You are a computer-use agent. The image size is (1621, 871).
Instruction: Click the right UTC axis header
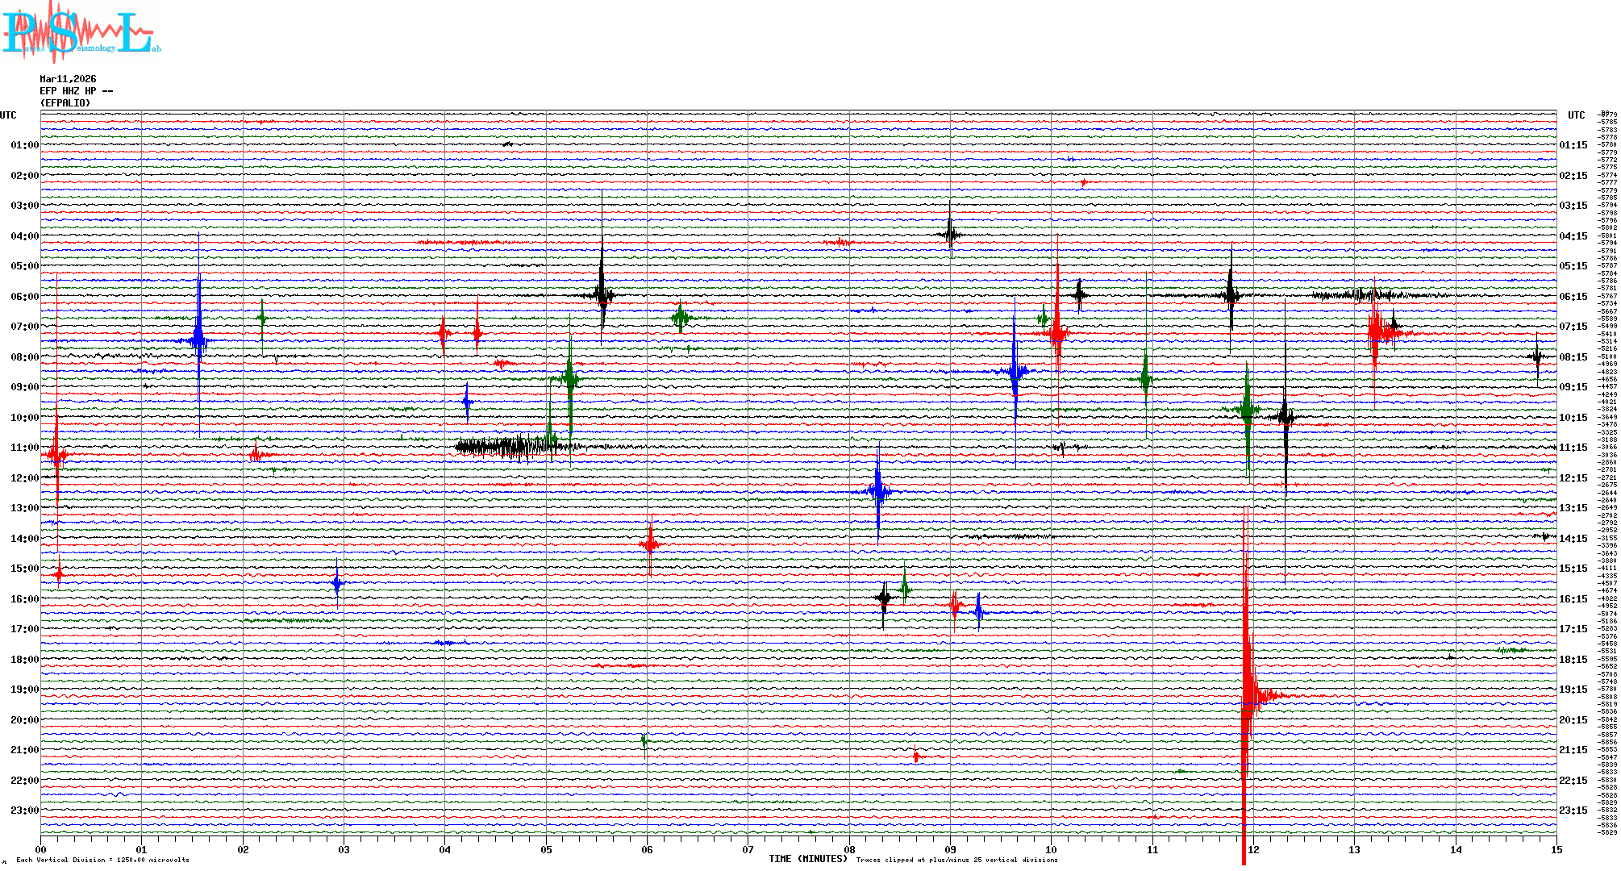[1576, 115]
